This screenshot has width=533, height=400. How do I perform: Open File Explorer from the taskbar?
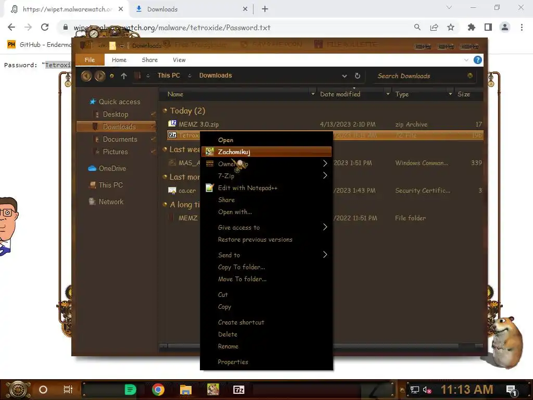[186, 390]
